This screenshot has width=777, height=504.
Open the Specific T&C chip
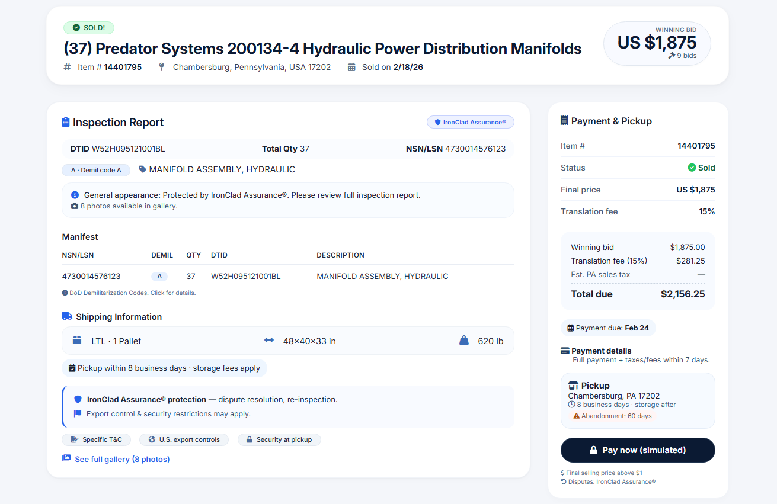tap(96, 439)
